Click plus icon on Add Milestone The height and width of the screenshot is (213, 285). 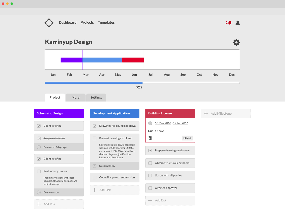point(206,113)
